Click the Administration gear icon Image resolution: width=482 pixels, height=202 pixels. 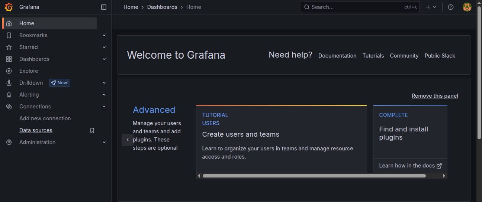(9, 142)
